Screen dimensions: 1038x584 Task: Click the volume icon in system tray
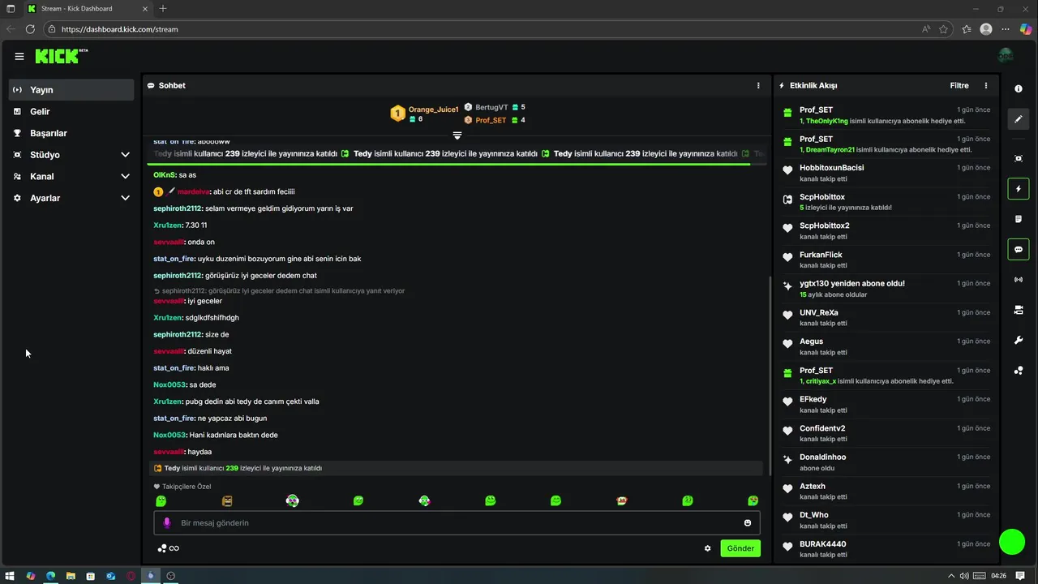coord(963,576)
